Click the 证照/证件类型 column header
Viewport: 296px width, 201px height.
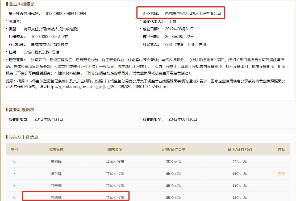[x=173, y=149]
